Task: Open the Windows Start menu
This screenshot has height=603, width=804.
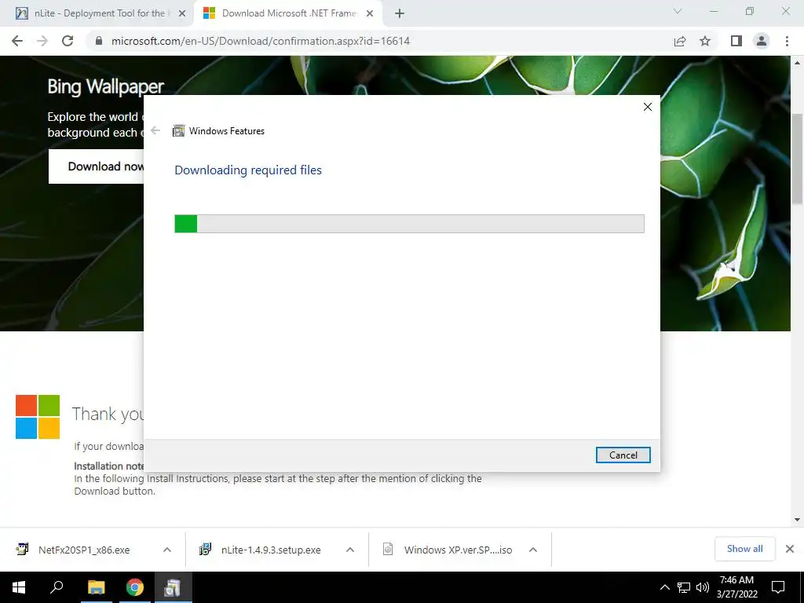Action: click(19, 587)
